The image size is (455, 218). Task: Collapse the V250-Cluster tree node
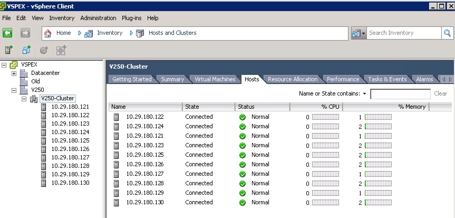[24, 98]
